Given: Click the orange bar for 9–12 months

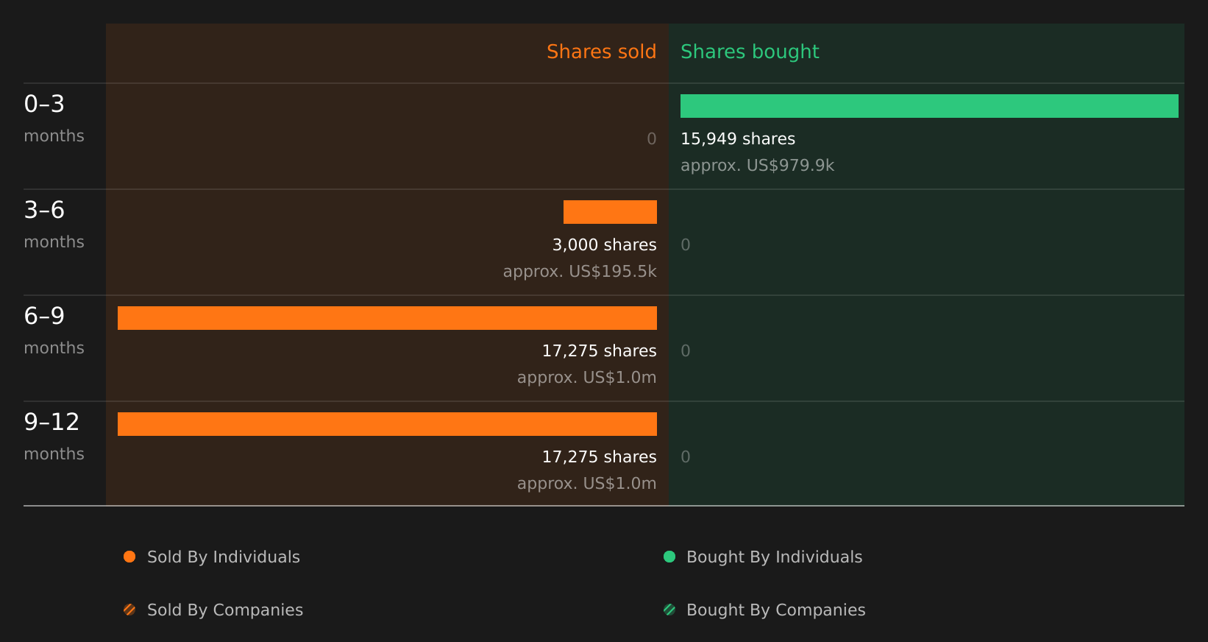Looking at the screenshot, I should [x=387, y=424].
